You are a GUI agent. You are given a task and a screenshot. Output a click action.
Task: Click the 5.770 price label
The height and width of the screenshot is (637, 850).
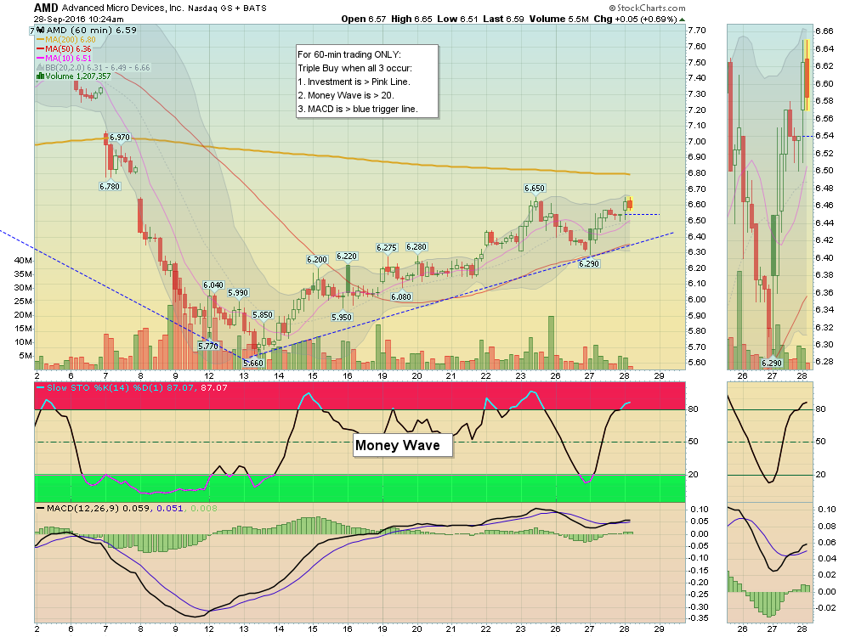coord(208,347)
